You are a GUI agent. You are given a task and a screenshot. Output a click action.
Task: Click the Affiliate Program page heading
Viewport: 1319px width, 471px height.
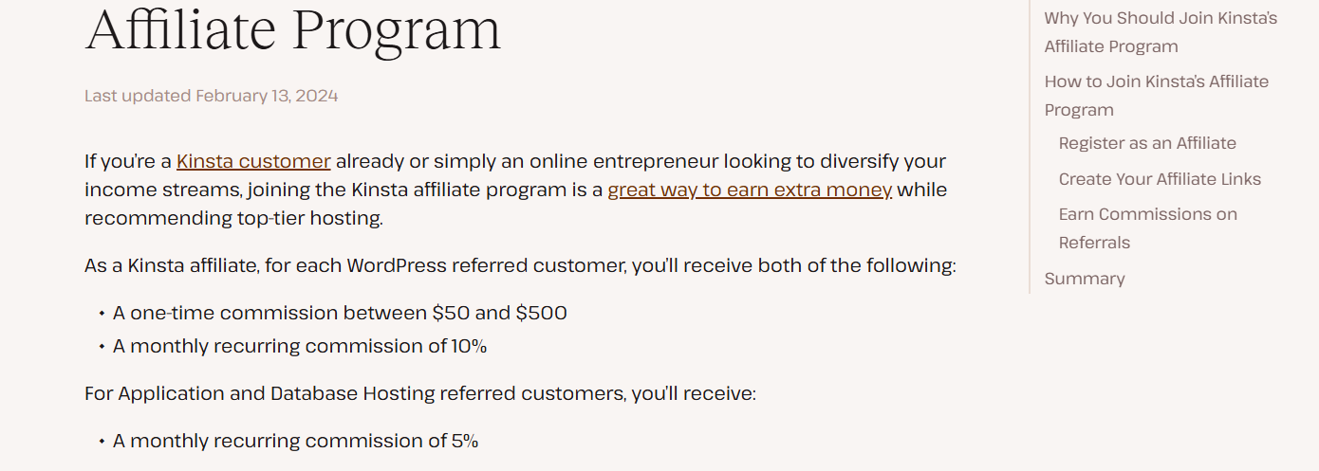tap(293, 28)
